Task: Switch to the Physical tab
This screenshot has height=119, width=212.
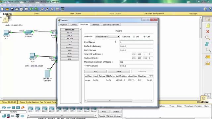Action: [63, 24]
